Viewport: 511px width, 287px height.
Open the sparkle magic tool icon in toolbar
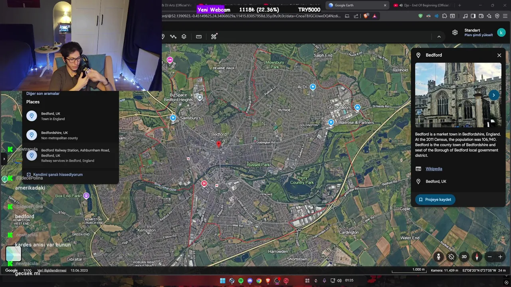tap(214, 37)
